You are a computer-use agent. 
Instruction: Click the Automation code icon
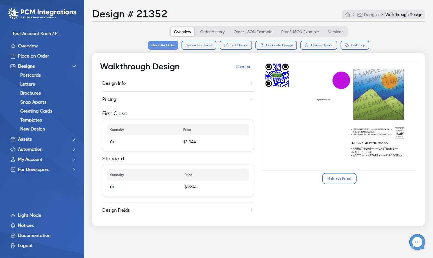[x=13, y=149]
